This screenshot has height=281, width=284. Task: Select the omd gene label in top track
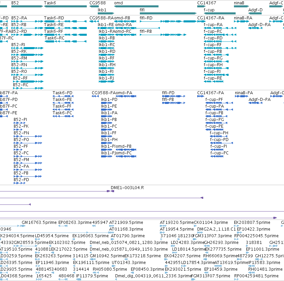click(118, 3)
